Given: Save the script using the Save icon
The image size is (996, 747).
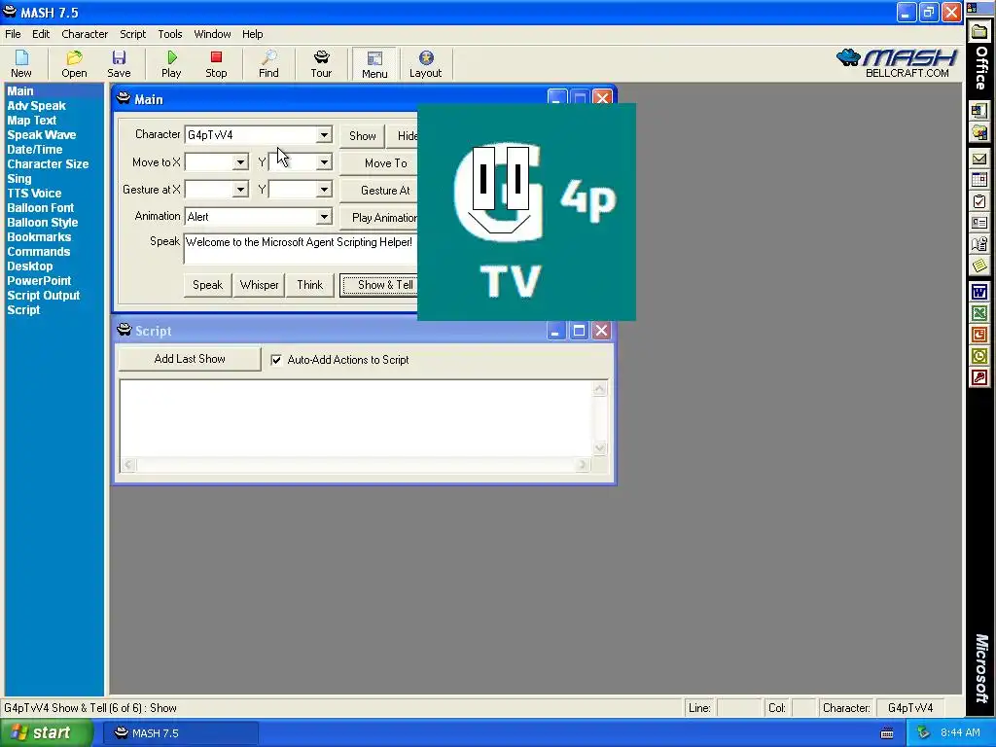Looking at the screenshot, I should coord(119,64).
